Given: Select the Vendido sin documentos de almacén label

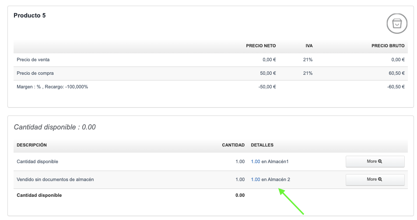Looking at the screenshot, I should click(x=55, y=180).
